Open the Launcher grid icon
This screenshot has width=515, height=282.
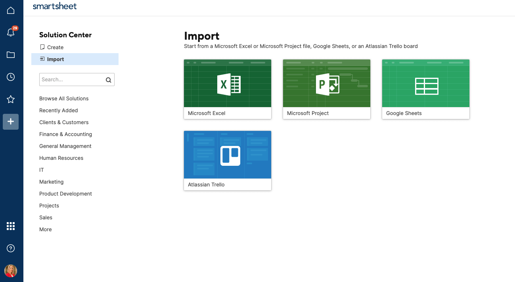[11, 226]
